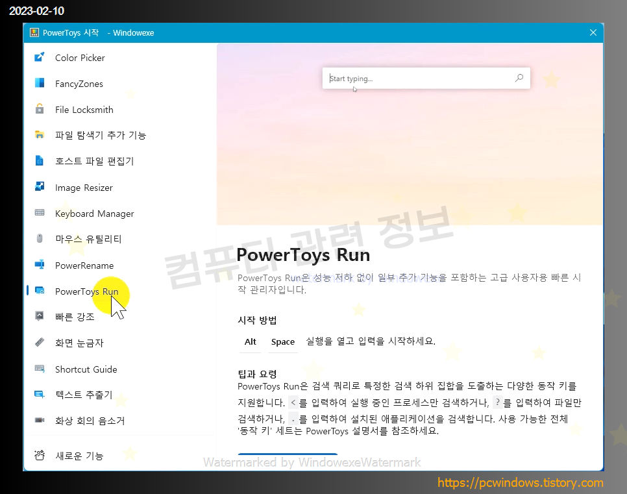
Task: Select File Locksmith in the sidebar
Action: pos(84,110)
